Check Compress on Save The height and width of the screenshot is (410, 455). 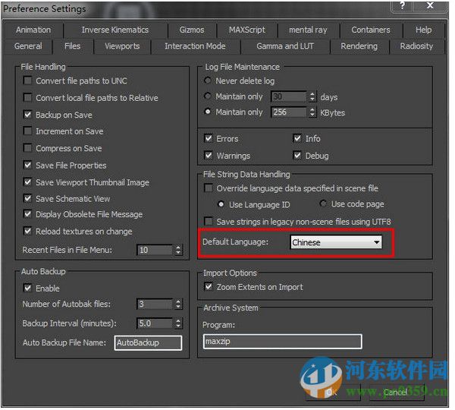(27, 148)
